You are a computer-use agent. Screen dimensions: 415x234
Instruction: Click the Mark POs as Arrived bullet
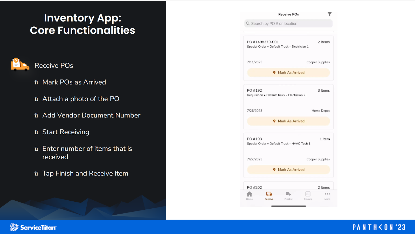click(74, 82)
